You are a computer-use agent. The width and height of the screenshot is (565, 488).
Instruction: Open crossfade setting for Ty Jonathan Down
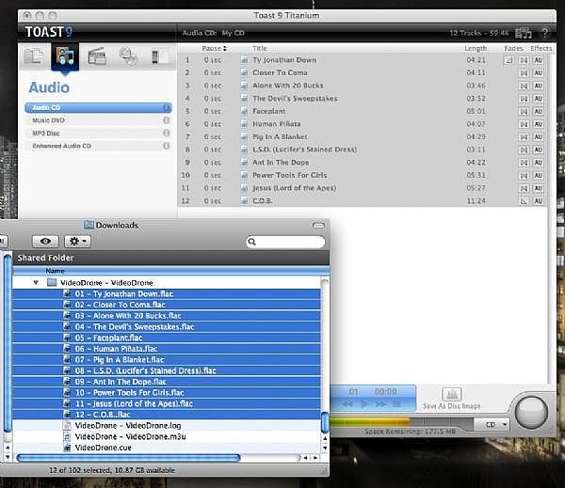(524, 60)
